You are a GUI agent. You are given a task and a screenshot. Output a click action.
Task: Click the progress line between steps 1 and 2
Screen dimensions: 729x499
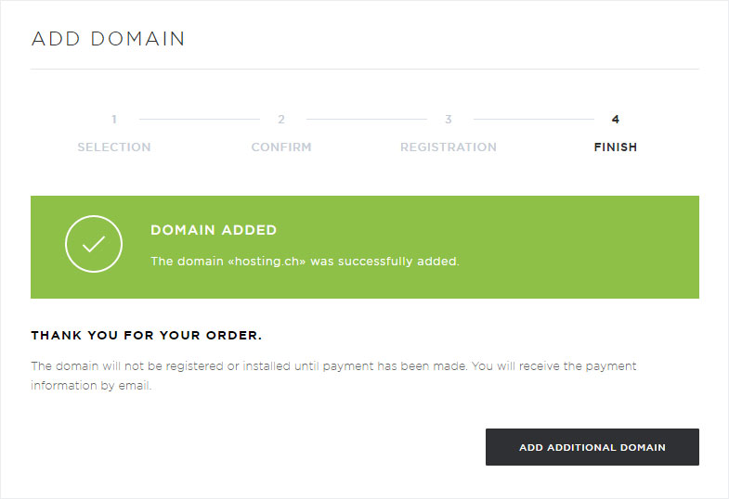coord(200,120)
